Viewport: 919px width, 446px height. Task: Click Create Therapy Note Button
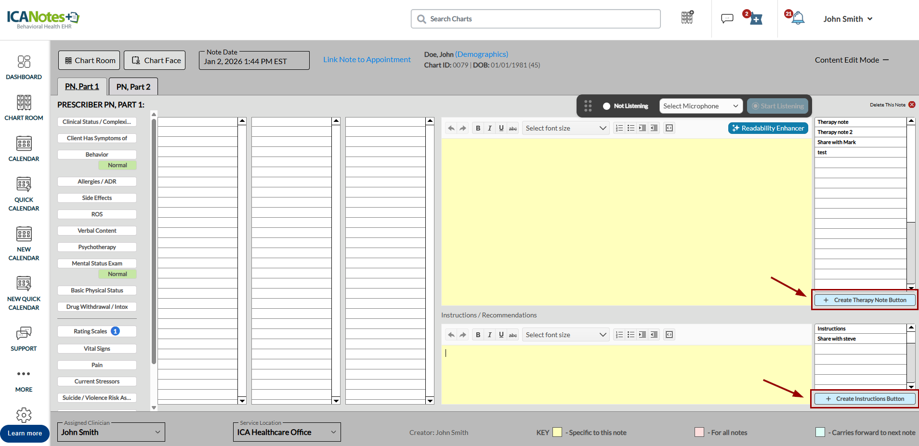[x=865, y=300]
